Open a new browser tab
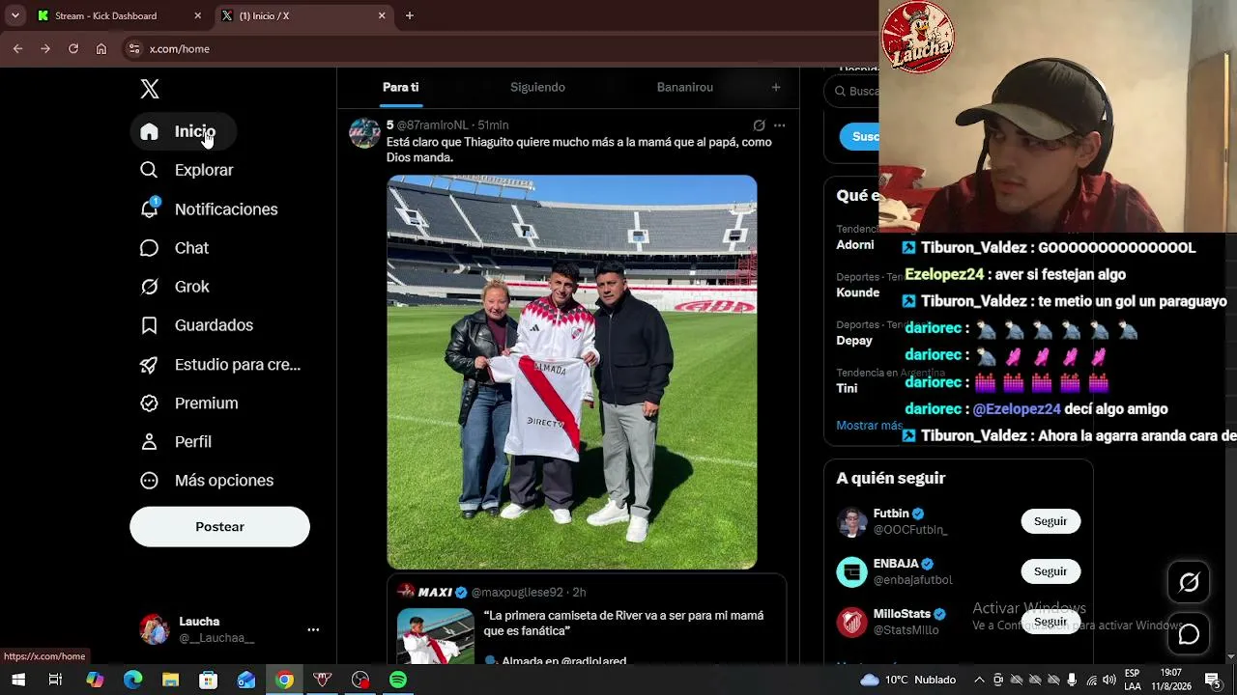 (410, 15)
